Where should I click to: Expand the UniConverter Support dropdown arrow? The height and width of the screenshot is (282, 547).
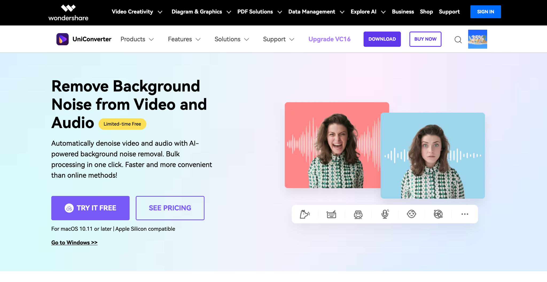click(292, 40)
